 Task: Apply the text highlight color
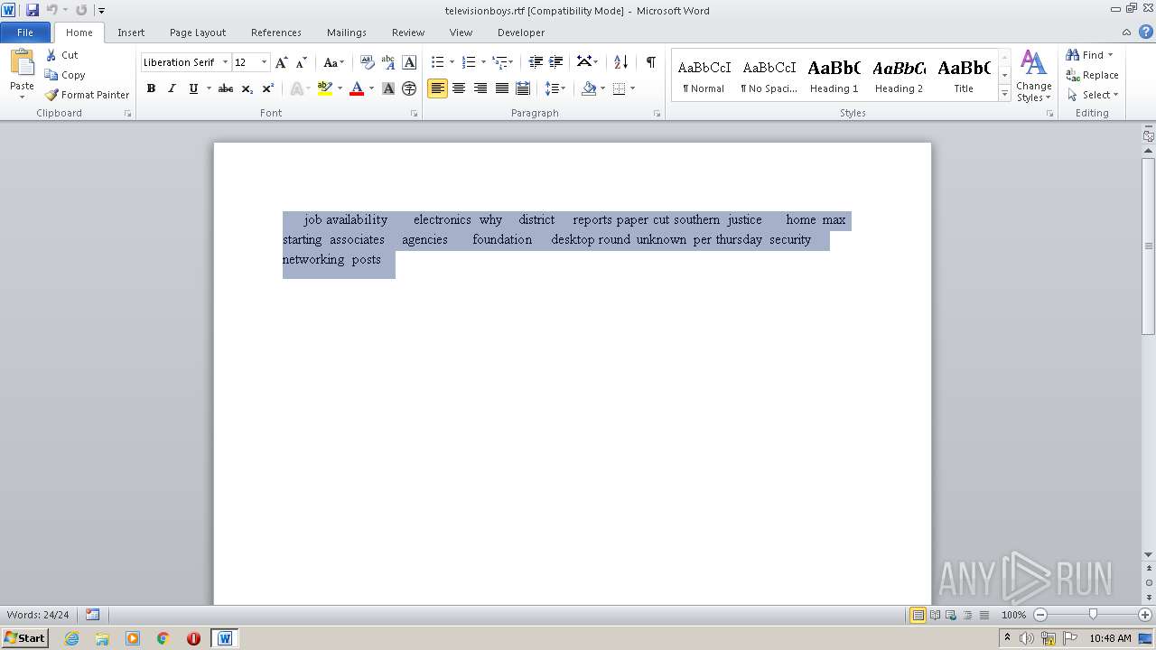(x=325, y=88)
